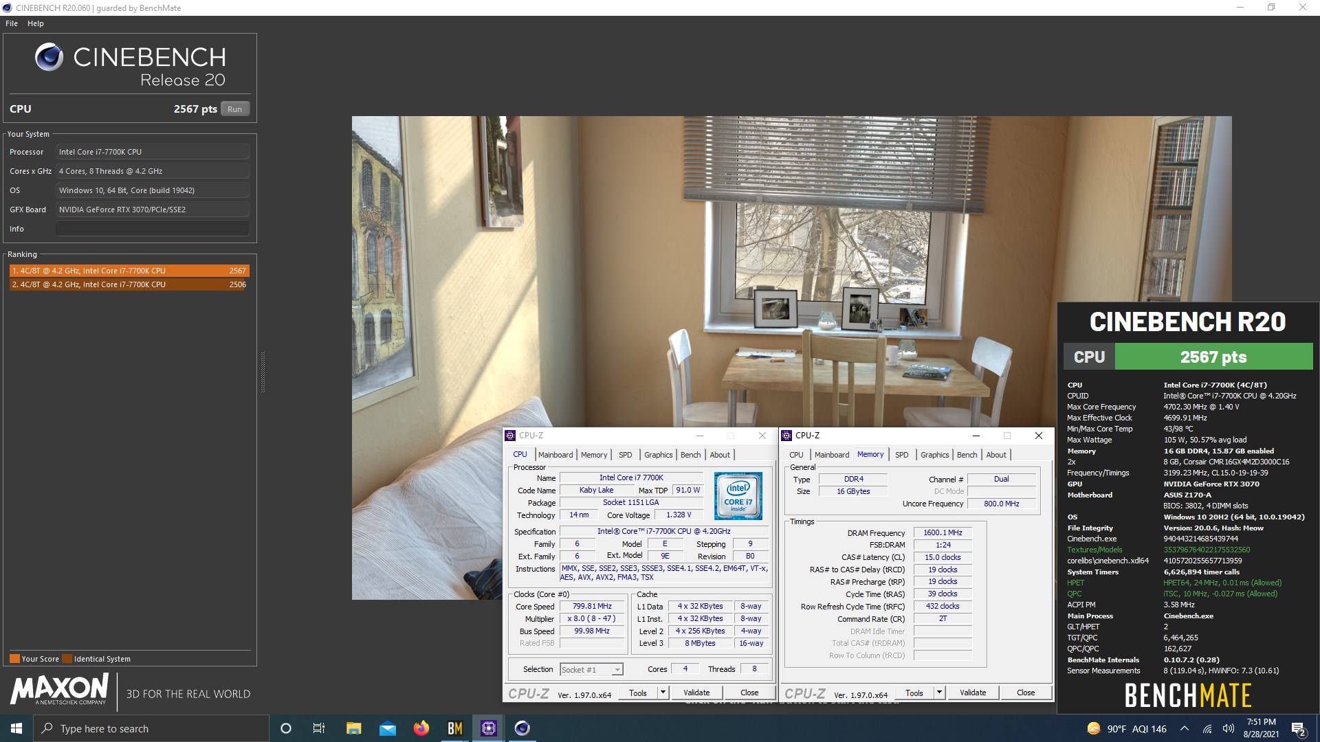Open SPD tab in right CPU-Z window
The width and height of the screenshot is (1320, 742).
tap(901, 455)
